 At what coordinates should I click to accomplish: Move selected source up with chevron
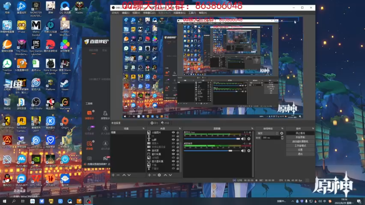click(x=165, y=175)
